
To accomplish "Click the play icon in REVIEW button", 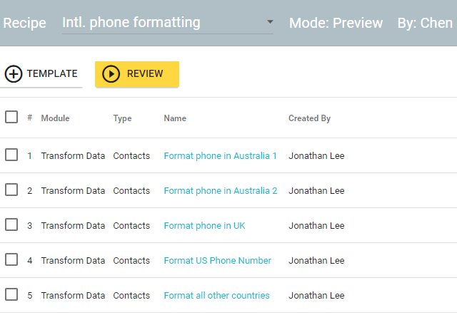I will [111, 74].
